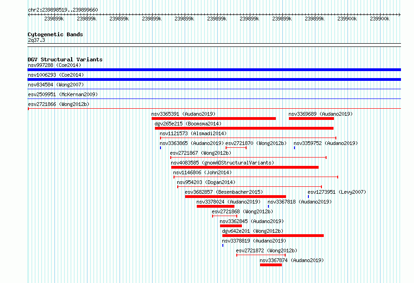Open the nsv834584 (Wong2007) variant label

coord(56,85)
